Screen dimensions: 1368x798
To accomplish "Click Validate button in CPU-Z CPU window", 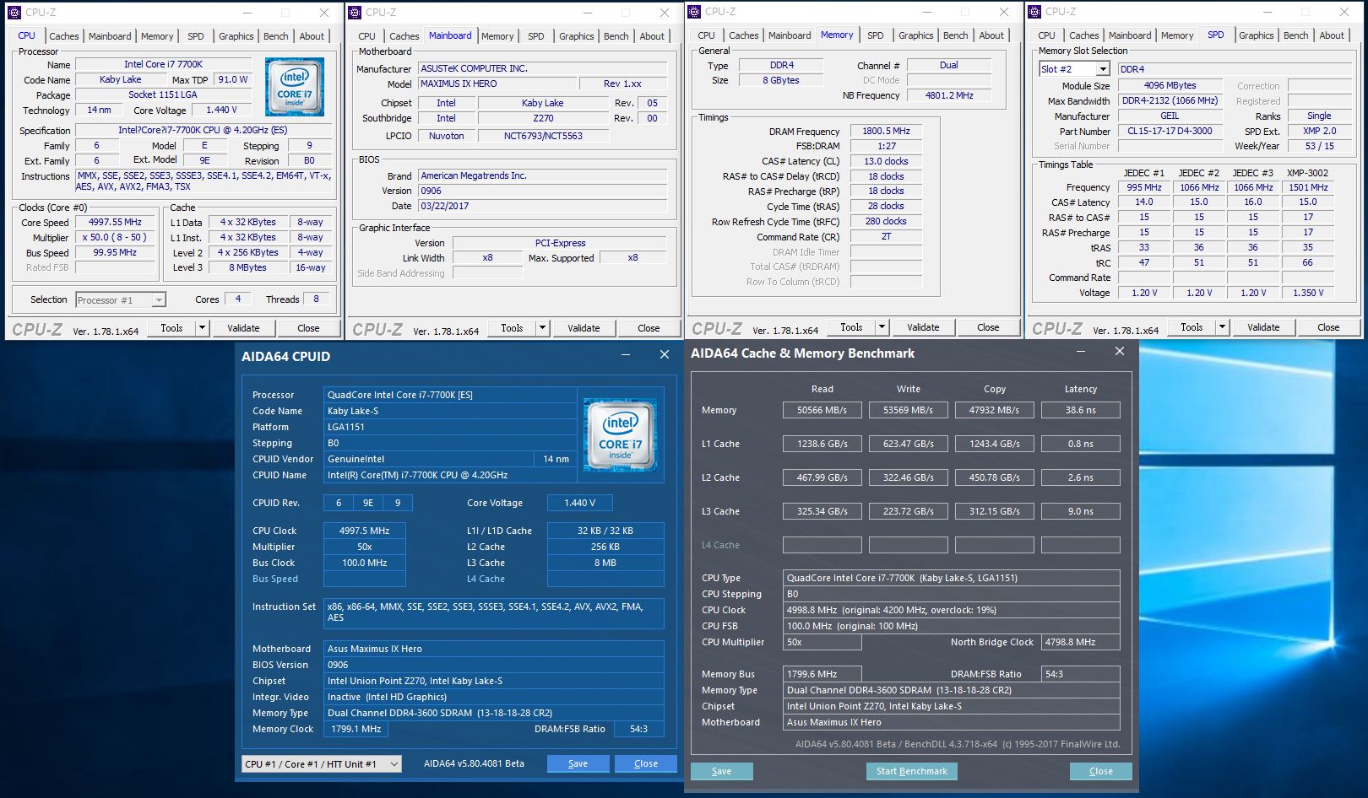I will (243, 328).
